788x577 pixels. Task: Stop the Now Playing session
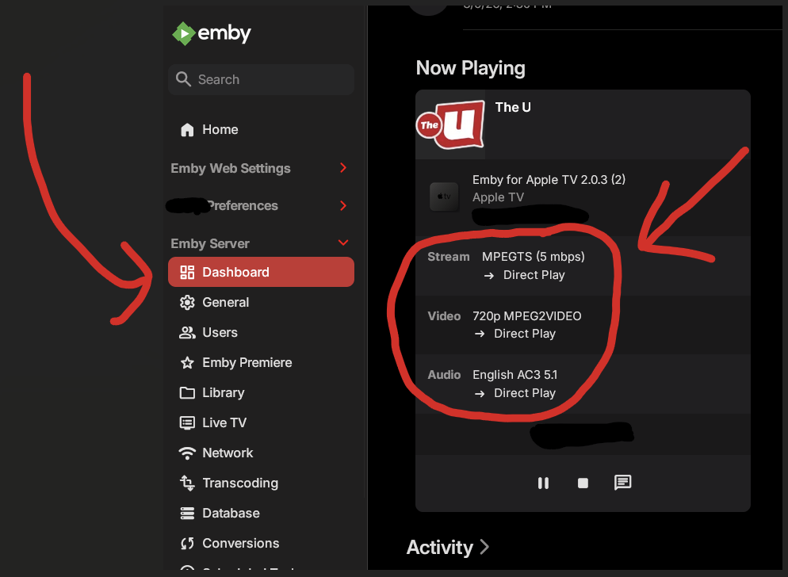click(x=583, y=483)
